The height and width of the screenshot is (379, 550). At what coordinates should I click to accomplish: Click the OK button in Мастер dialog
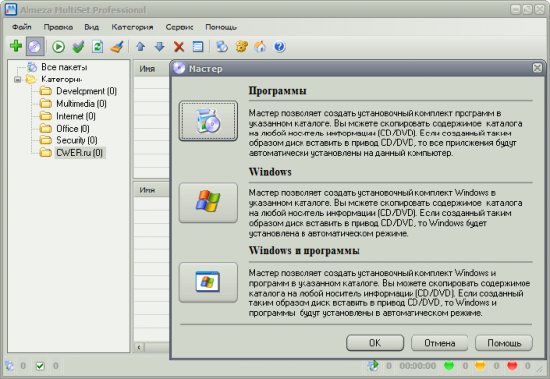point(374,343)
